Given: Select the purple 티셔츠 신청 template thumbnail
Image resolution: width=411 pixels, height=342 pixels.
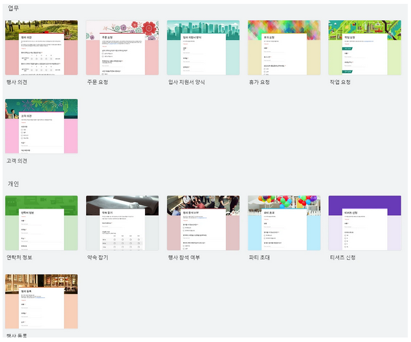Looking at the screenshot, I should [364, 223].
